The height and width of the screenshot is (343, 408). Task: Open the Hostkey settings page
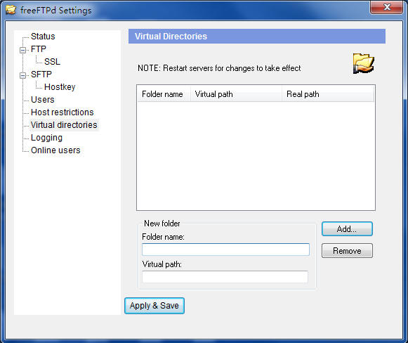(x=60, y=87)
